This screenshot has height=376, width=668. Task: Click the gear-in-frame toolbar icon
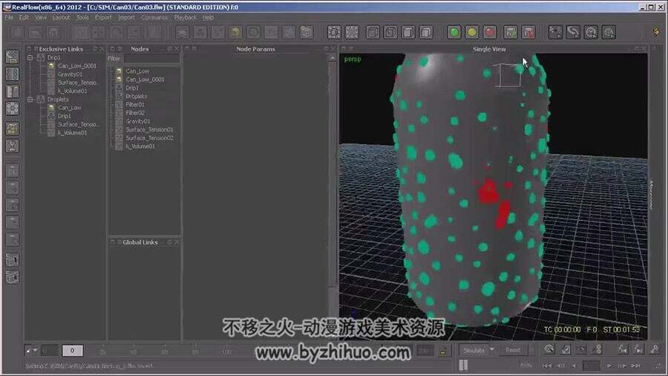(334, 32)
